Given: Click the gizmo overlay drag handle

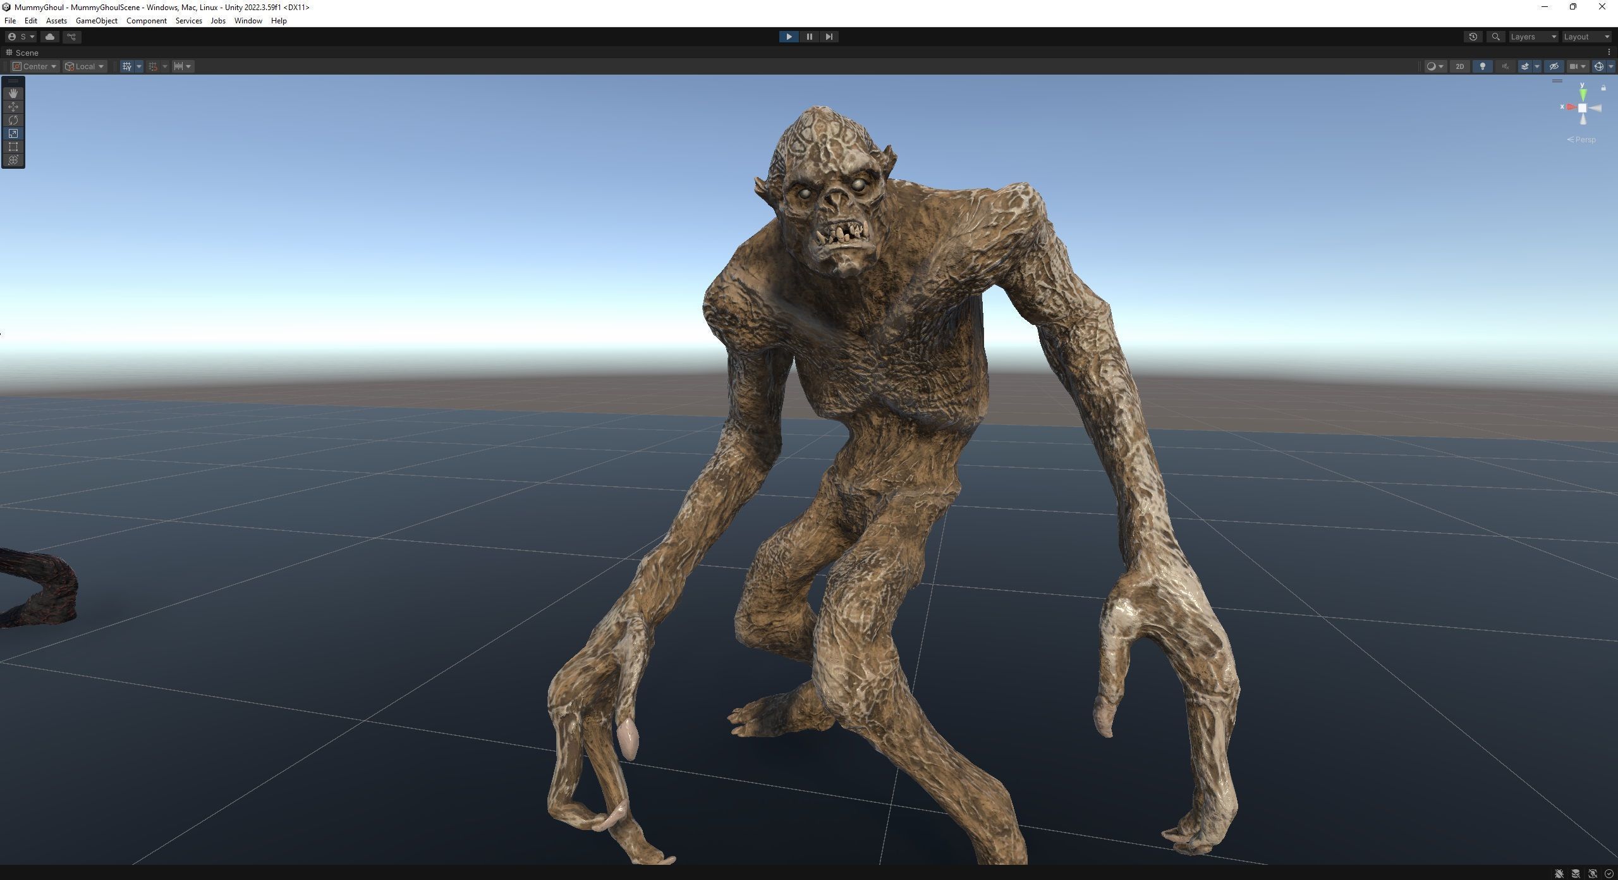Looking at the screenshot, I should 1557,81.
